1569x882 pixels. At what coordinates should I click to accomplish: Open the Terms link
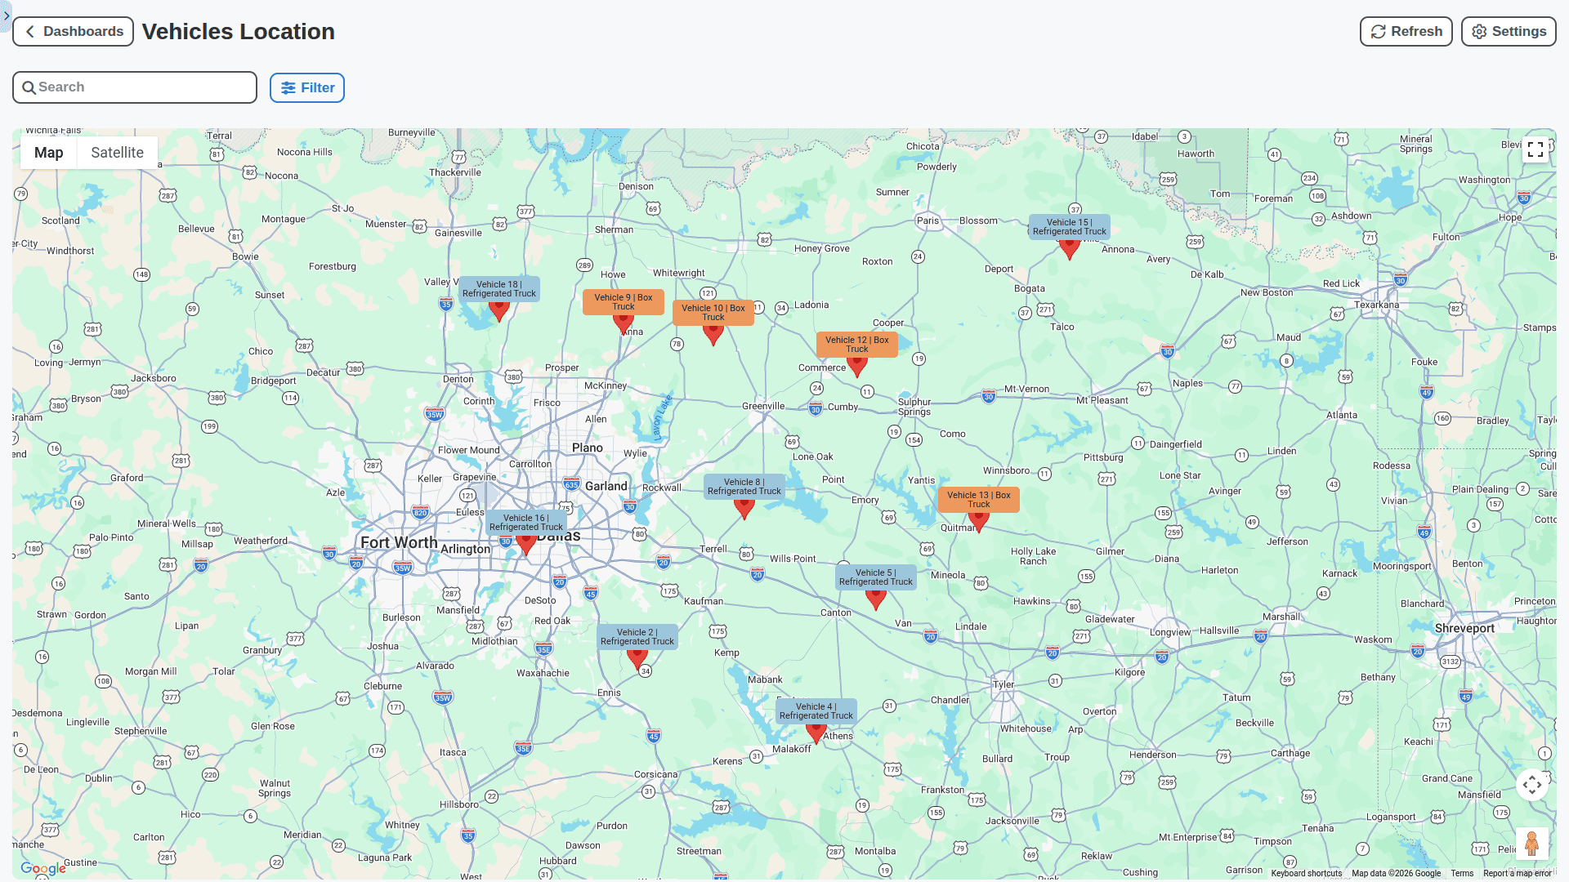click(x=1462, y=873)
